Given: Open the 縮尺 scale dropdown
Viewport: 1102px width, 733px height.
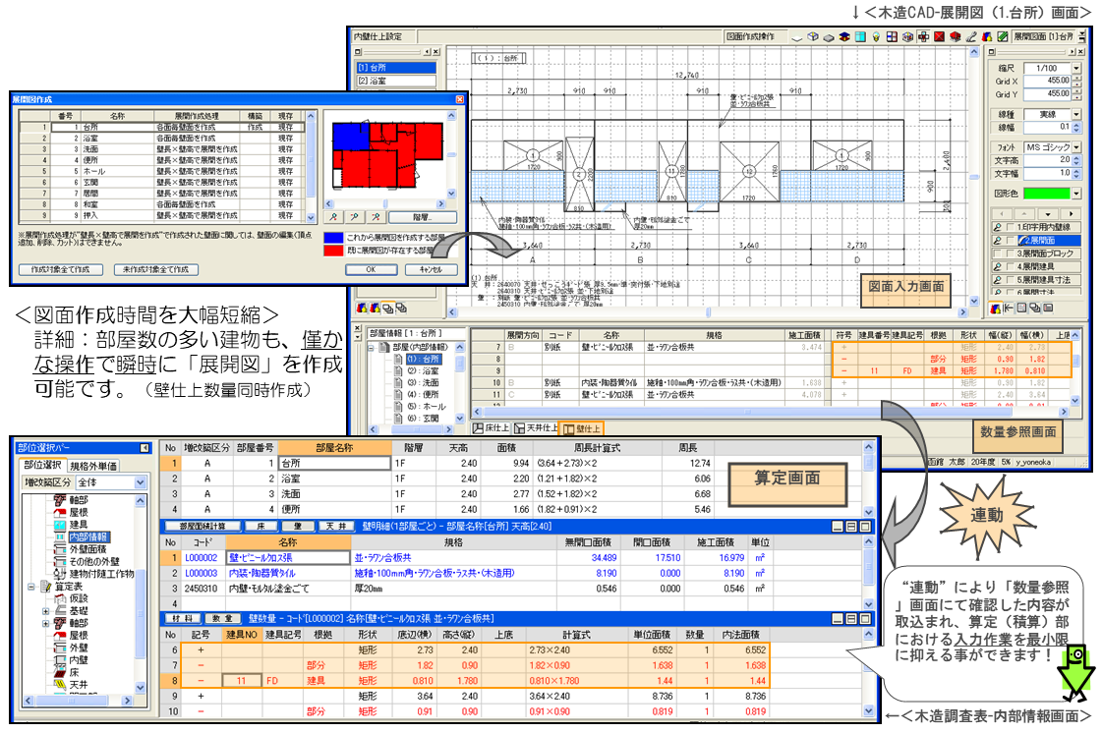Looking at the screenshot, I should pos(1075,68).
